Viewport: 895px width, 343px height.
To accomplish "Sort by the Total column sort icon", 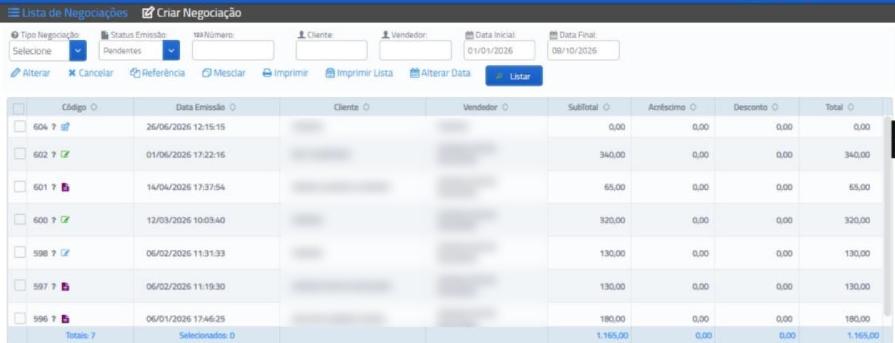I will (x=850, y=107).
